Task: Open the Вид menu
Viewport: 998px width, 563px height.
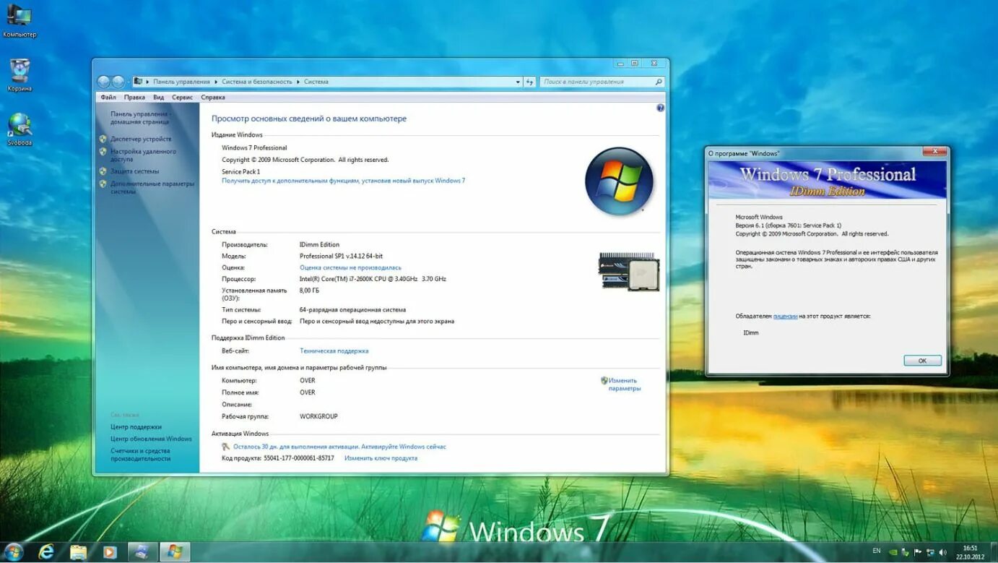Action: point(158,97)
